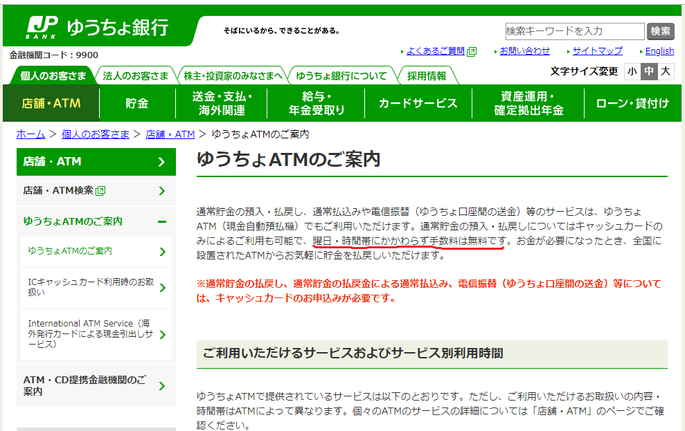Switch to the 個人のお客さま tab
685x431 pixels.
click(53, 75)
